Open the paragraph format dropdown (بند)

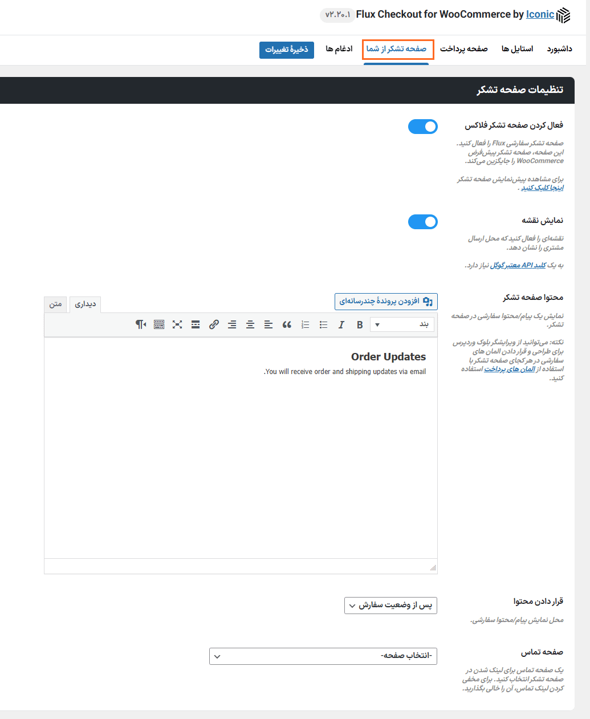pyautogui.click(x=402, y=324)
